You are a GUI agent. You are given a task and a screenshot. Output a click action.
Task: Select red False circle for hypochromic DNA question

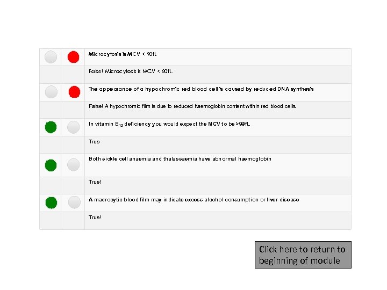(74, 92)
